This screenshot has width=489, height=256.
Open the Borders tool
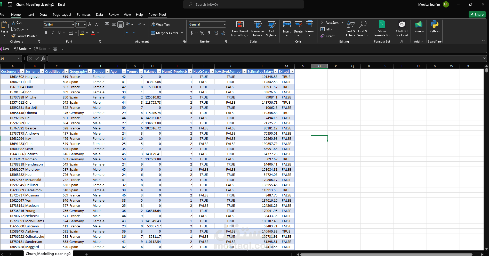pyautogui.click(x=71, y=33)
